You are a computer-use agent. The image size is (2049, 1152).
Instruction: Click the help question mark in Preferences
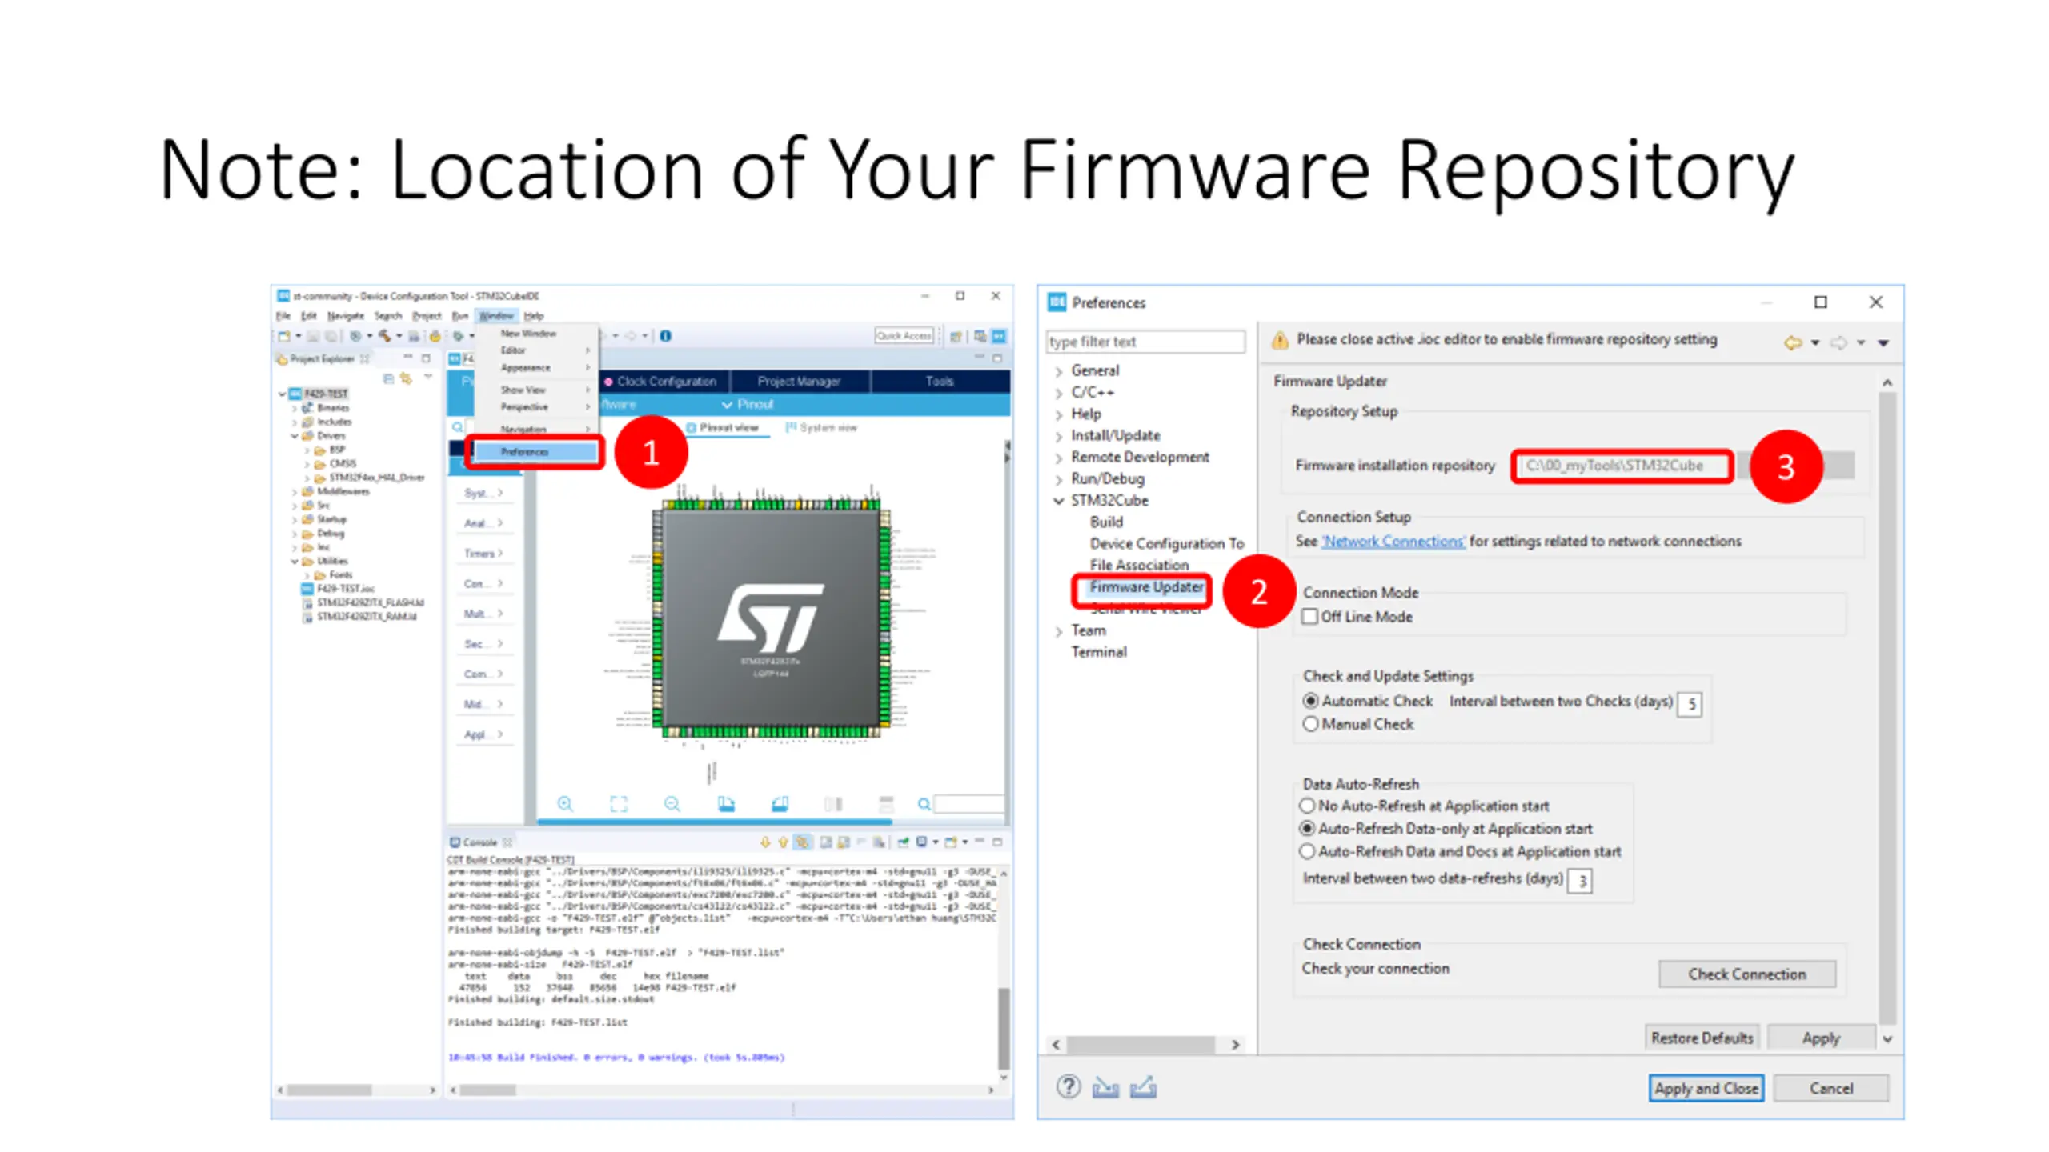click(x=1068, y=1086)
